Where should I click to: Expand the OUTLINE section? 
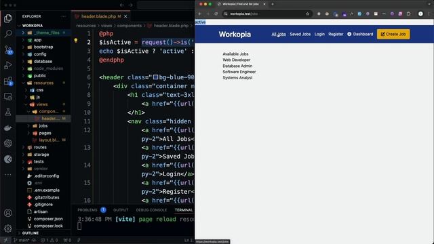coord(31,233)
